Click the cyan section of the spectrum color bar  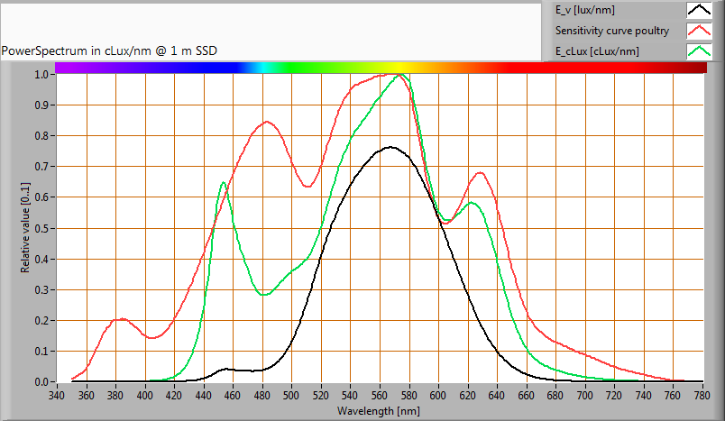[262, 68]
